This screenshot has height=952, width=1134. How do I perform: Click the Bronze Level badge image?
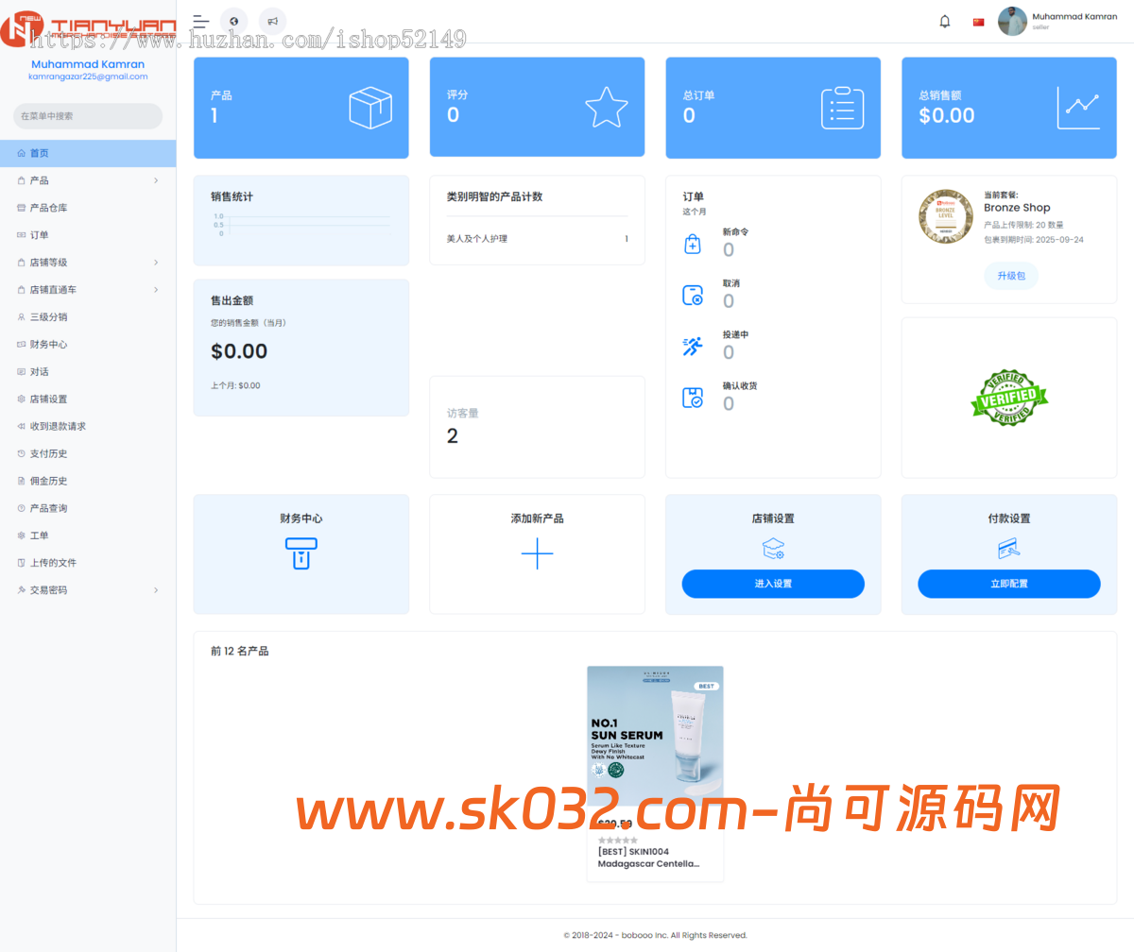click(x=946, y=216)
